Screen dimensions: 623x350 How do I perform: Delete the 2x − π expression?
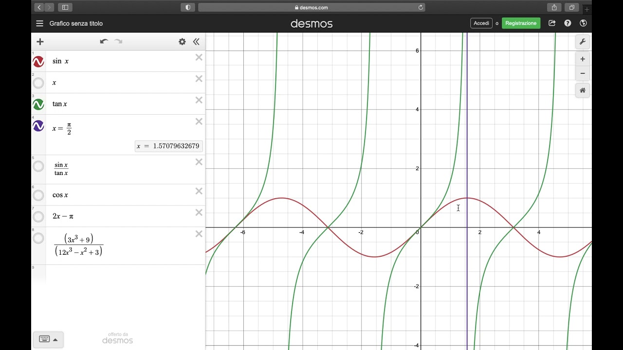coord(199,212)
